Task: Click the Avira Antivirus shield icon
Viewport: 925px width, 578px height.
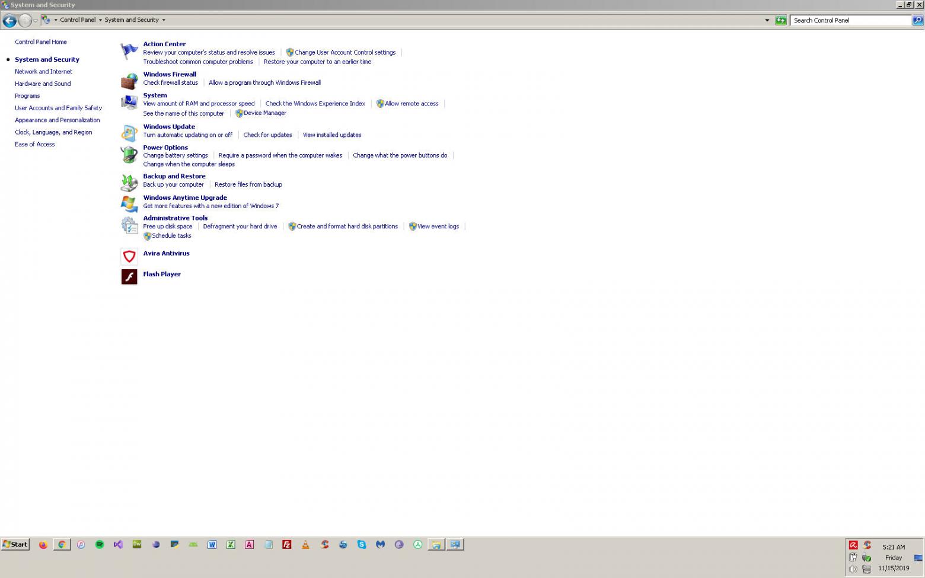Action: pos(129,256)
